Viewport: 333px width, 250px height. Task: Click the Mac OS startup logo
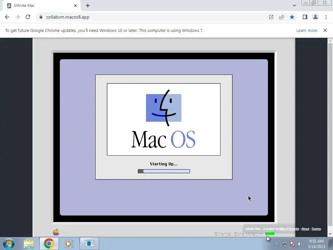164,119
